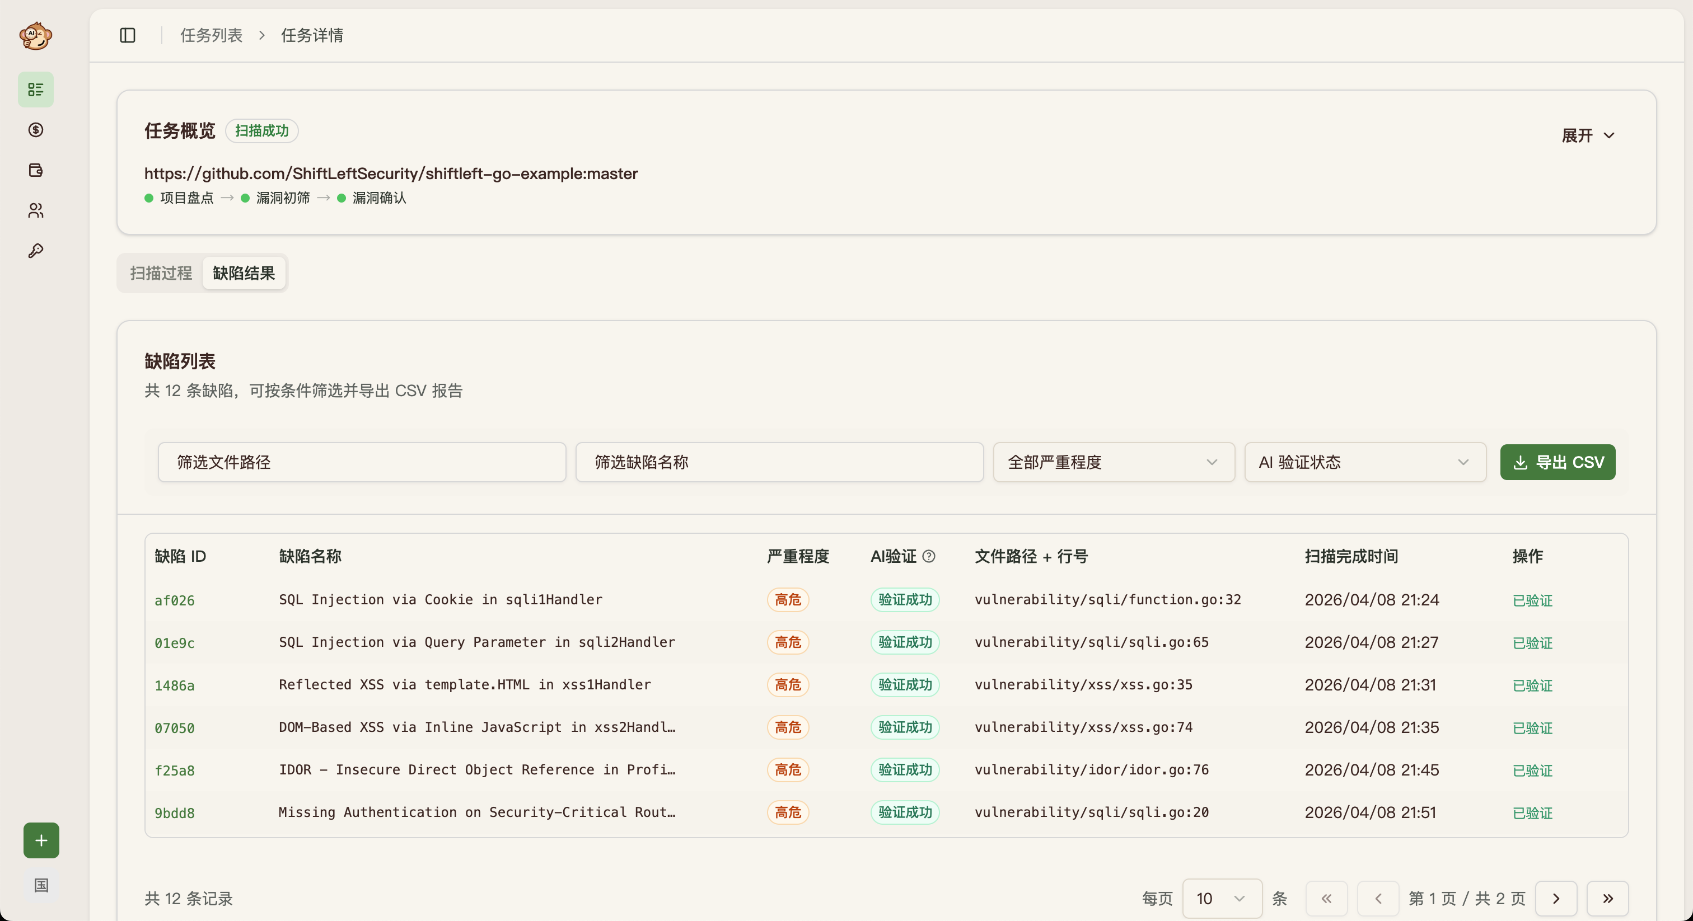The height and width of the screenshot is (921, 1693).
Task: Click the language switch icon at bottom
Action: 41,885
